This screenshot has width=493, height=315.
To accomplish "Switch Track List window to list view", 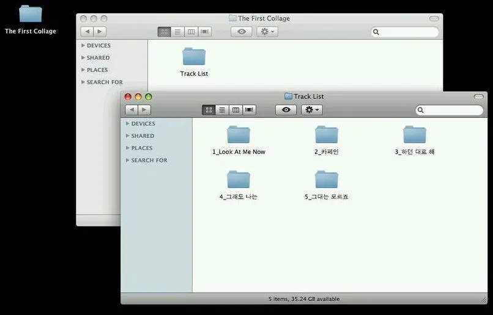I will pyautogui.click(x=222, y=110).
